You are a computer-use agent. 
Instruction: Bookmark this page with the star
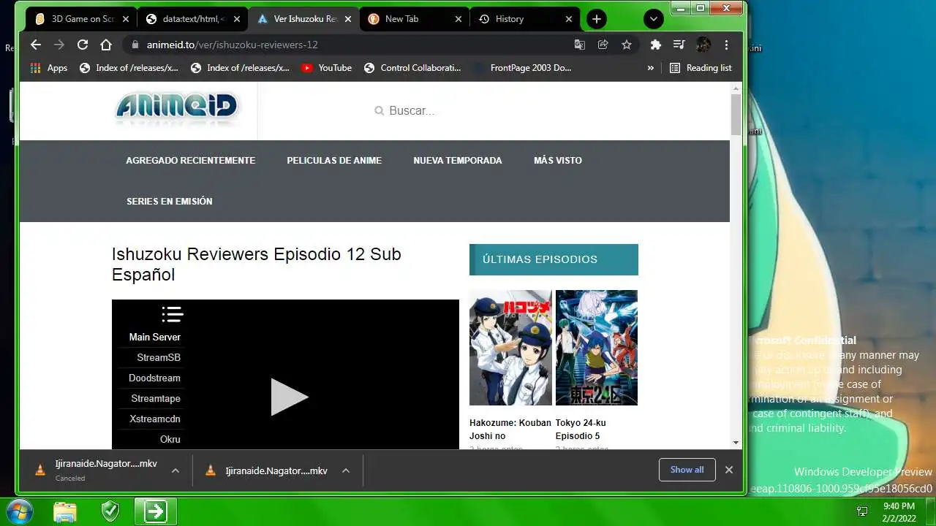[627, 45]
